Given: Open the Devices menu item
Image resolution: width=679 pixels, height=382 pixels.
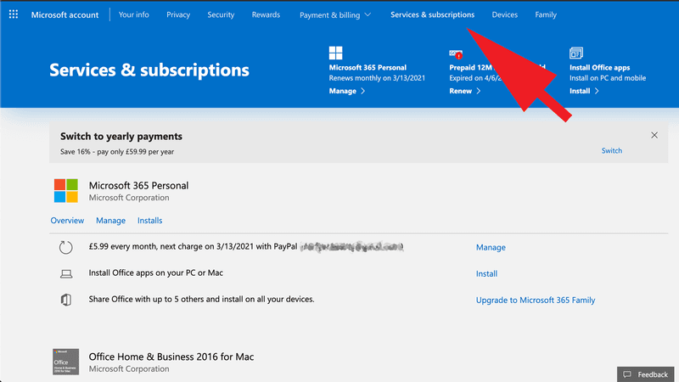Looking at the screenshot, I should (x=504, y=14).
